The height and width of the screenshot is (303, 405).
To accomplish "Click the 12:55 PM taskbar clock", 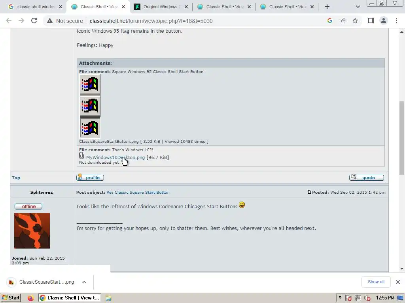I will [385, 298].
